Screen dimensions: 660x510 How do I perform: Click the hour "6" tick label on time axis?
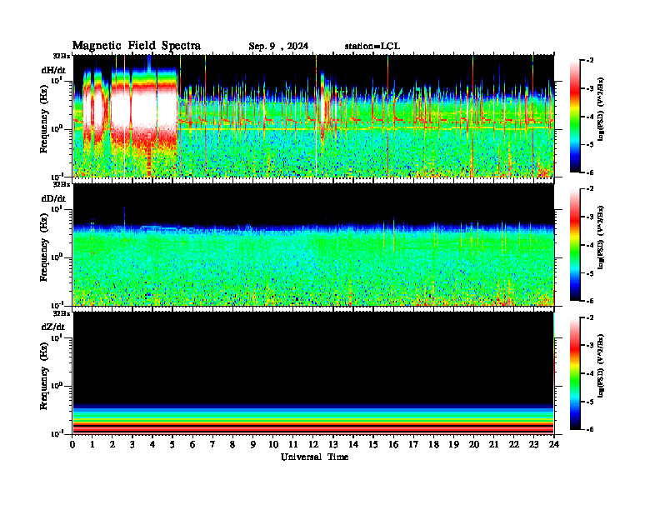point(192,444)
